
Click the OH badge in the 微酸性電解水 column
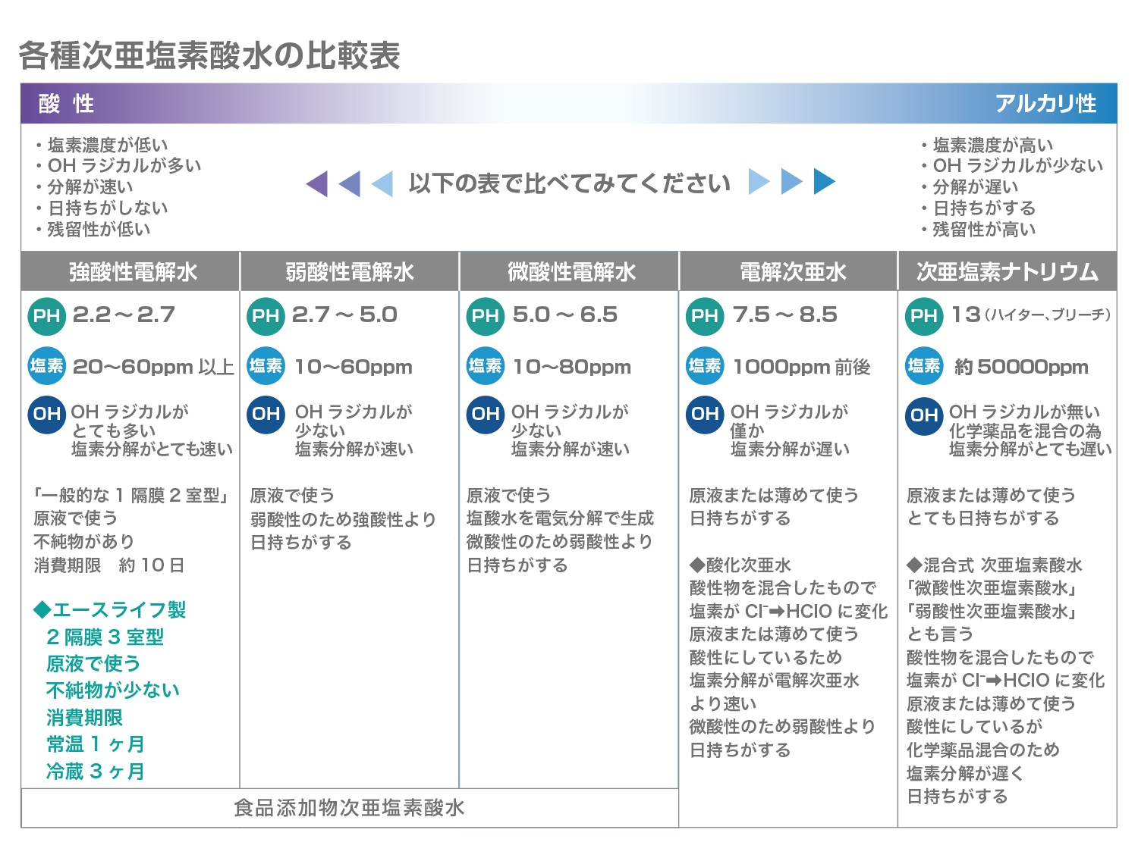click(485, 414)
